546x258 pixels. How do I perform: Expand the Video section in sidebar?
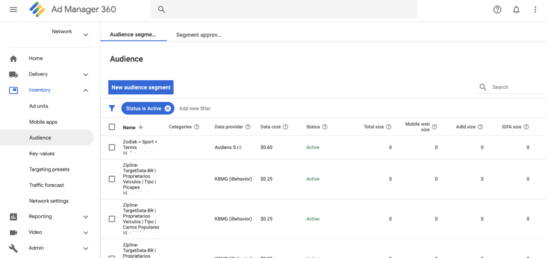[x=85, y=232]
